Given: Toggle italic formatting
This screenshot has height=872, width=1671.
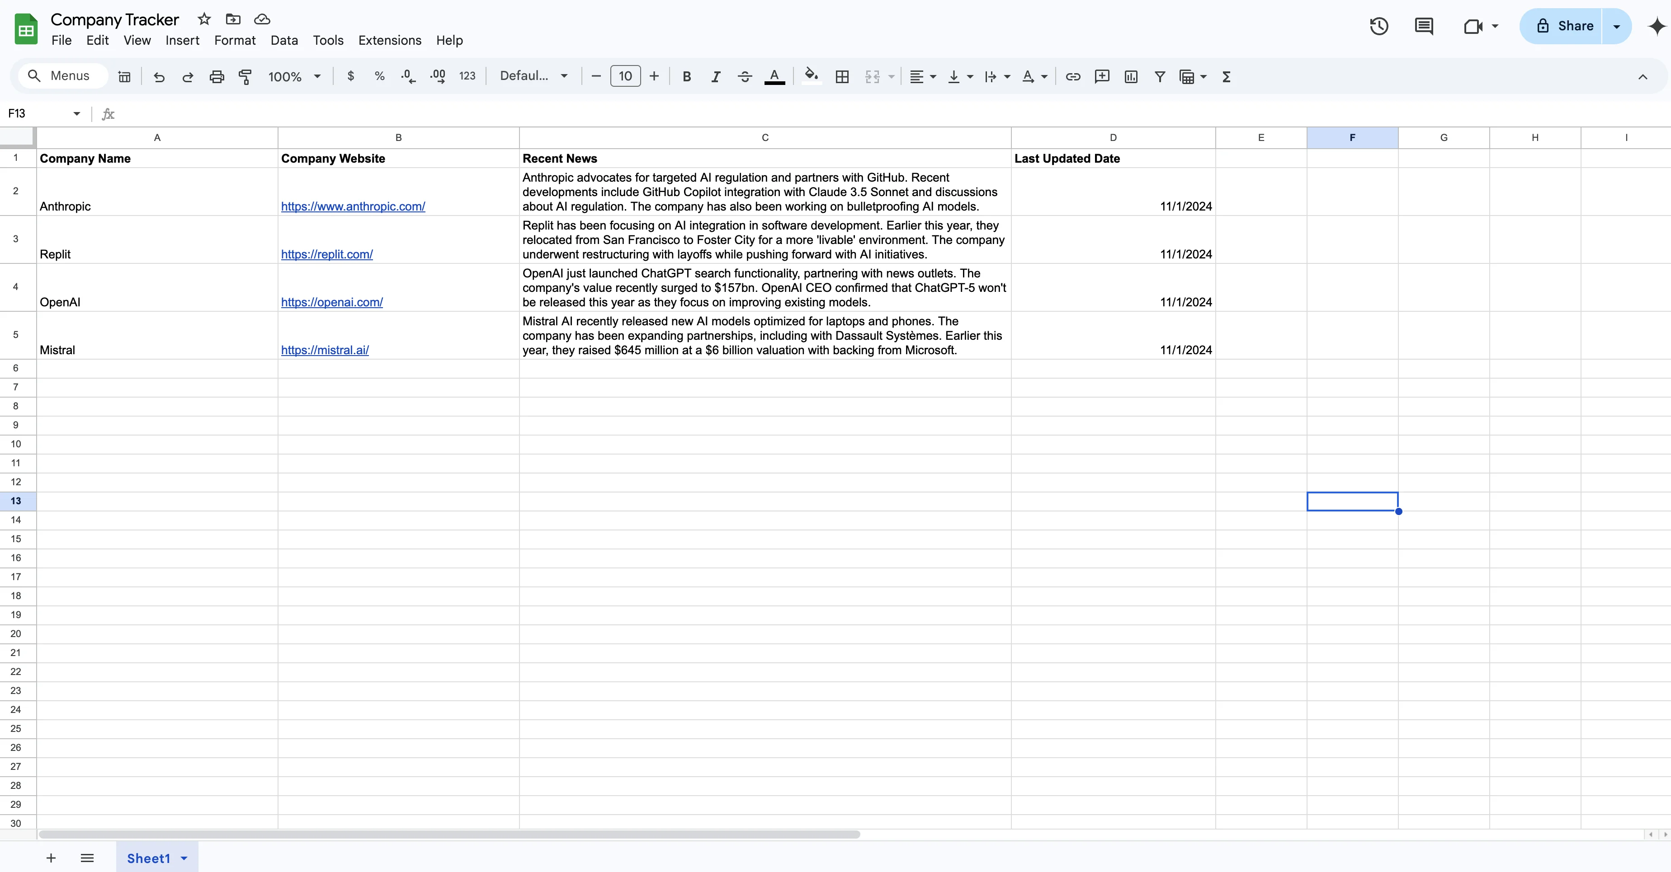Looking at the screenshot, I should [x=716, y=76].
